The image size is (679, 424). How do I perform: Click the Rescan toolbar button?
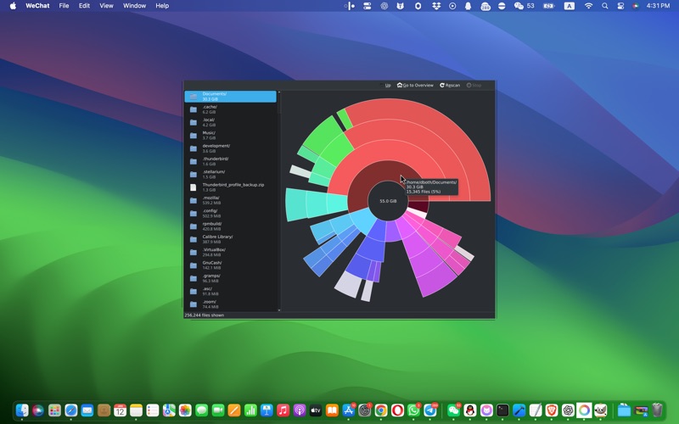click(x=450, y=85)
